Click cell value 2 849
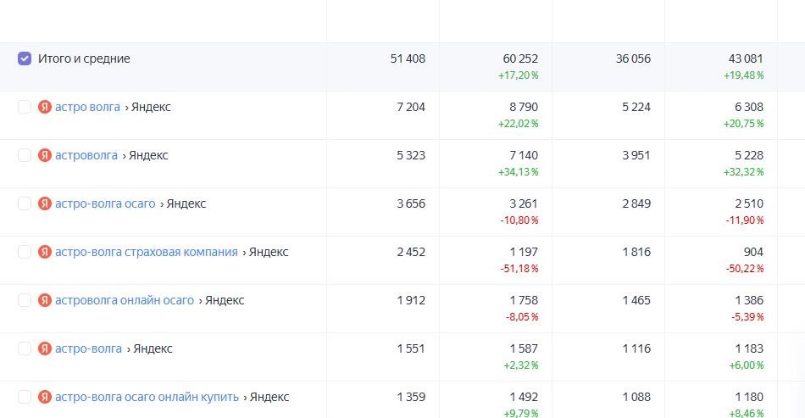Image resolution: width=805 pixels, height=418 pixels. (x=636, y=203)
